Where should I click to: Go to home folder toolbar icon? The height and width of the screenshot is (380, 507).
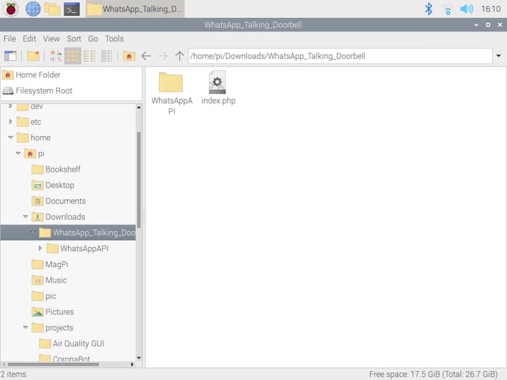129,56
